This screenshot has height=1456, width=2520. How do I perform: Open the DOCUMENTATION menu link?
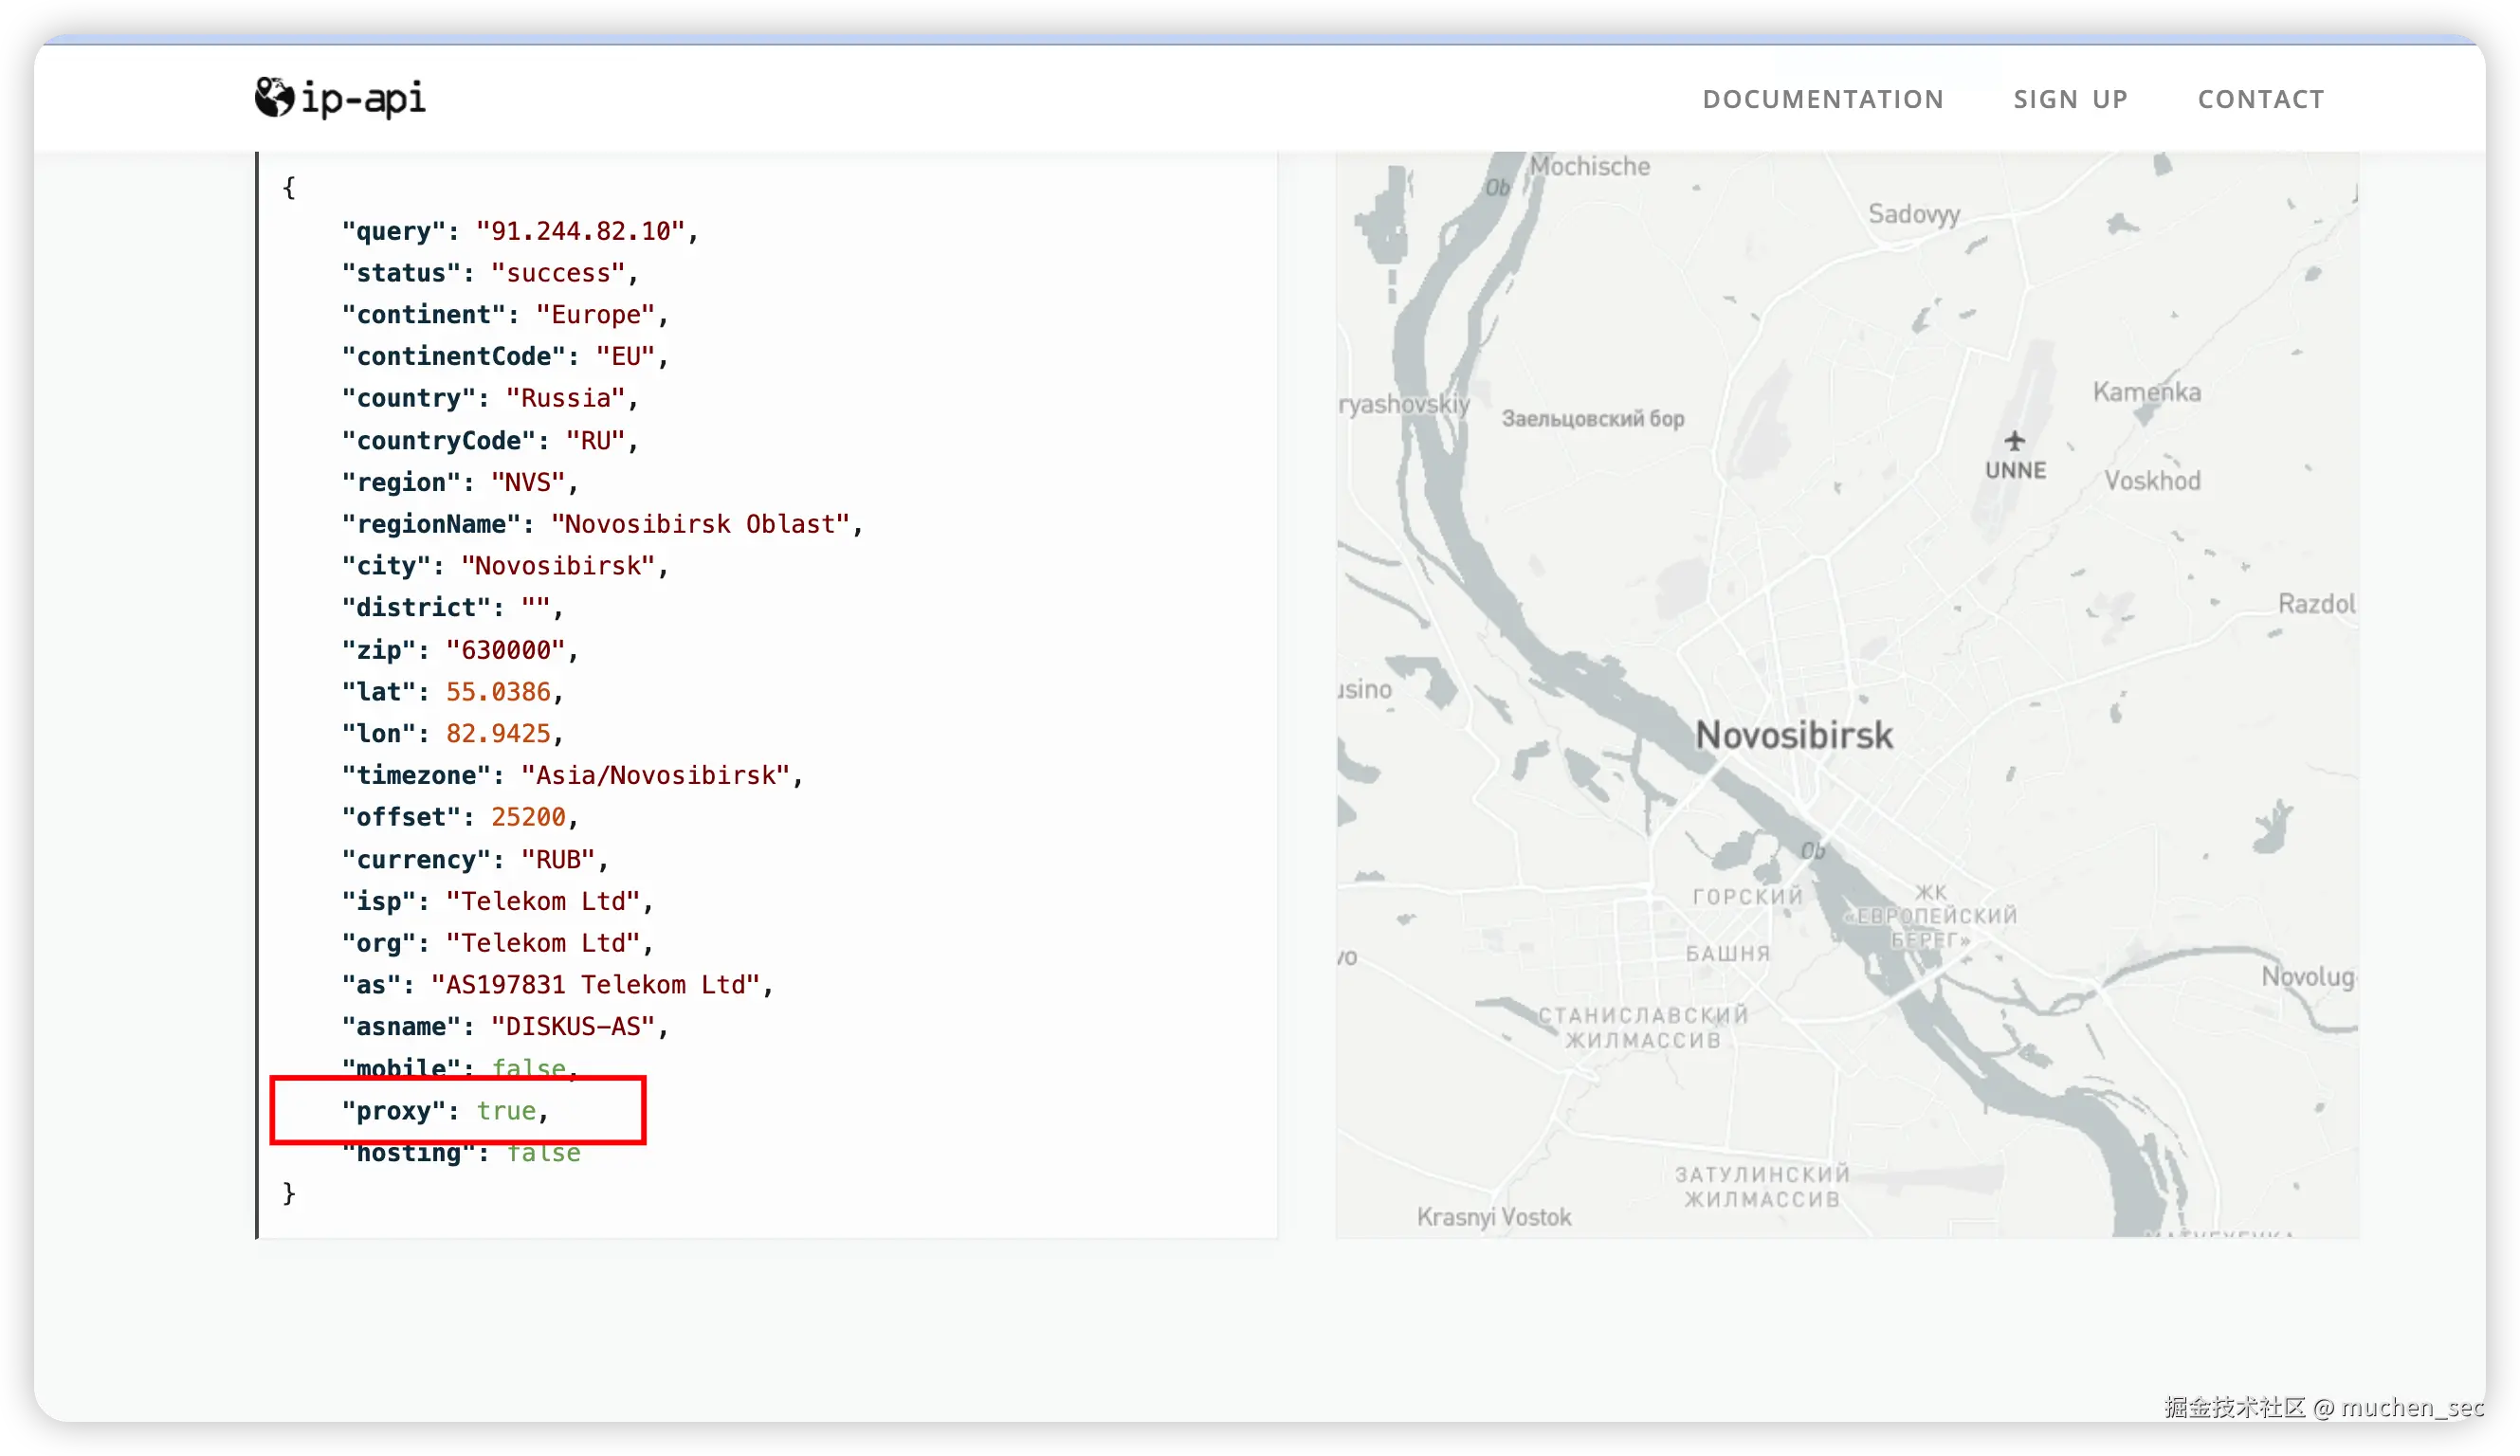(1823, 99)
